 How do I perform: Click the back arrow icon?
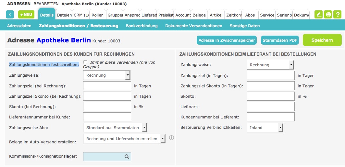pyautogui.click(x=10, y=15)
